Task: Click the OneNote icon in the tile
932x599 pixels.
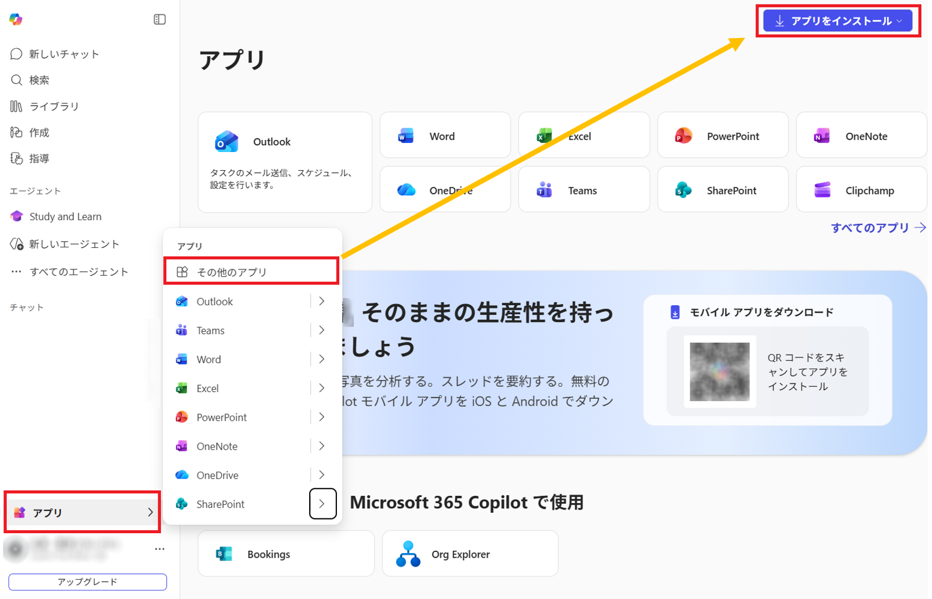Action: (x=822, y=136)
